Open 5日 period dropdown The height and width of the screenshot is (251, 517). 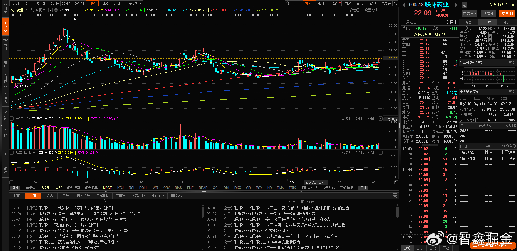29,3
